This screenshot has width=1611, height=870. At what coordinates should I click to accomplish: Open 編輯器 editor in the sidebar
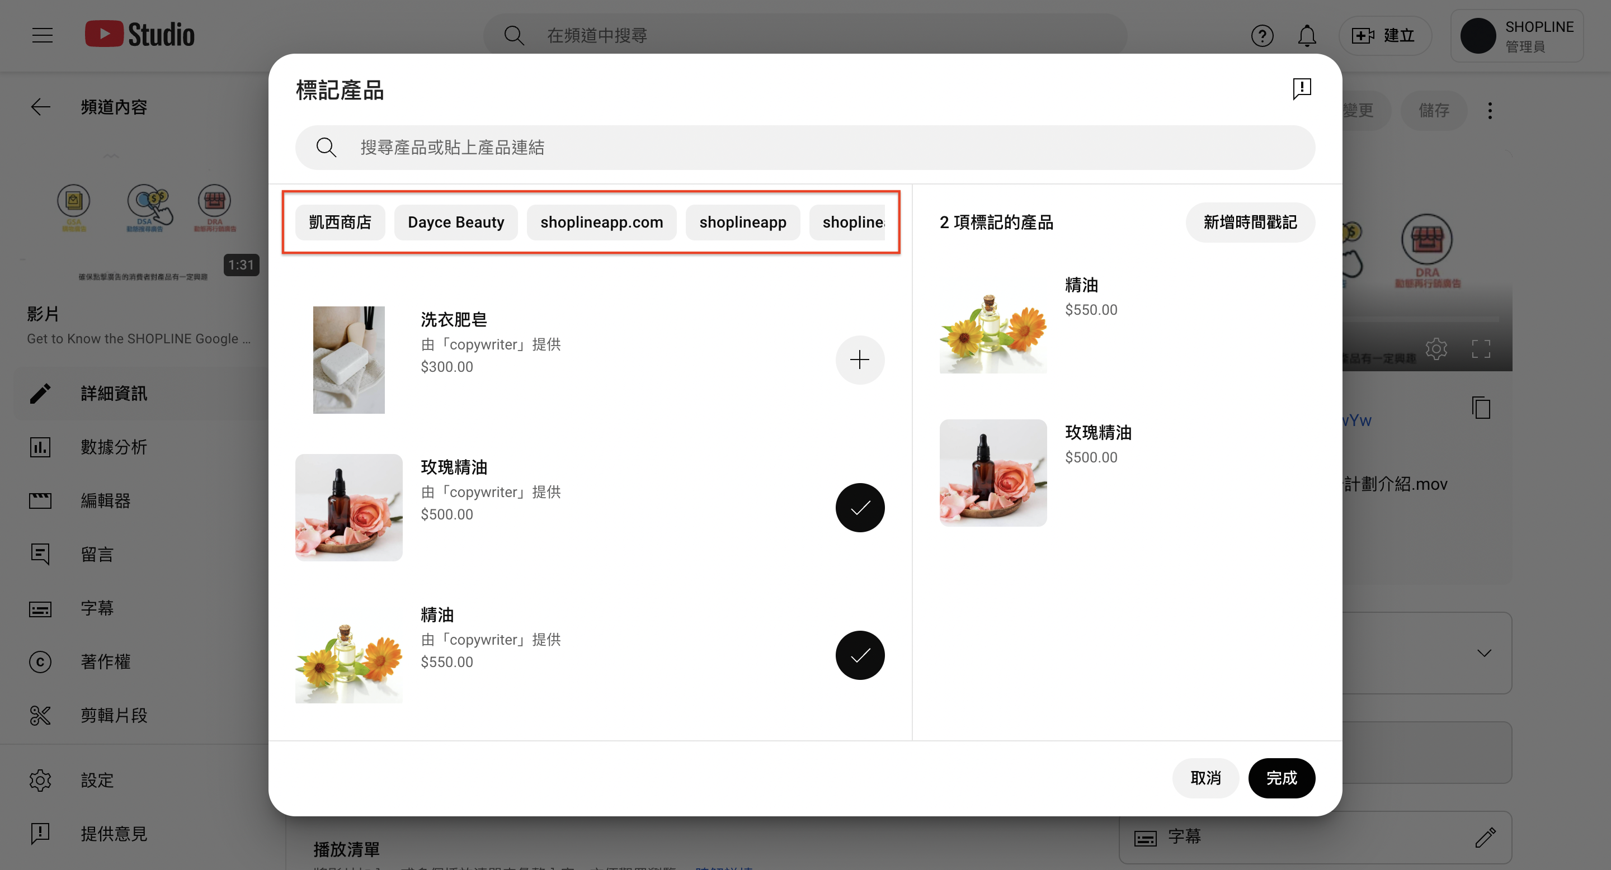pyautogui.click(x=141, y=501)
